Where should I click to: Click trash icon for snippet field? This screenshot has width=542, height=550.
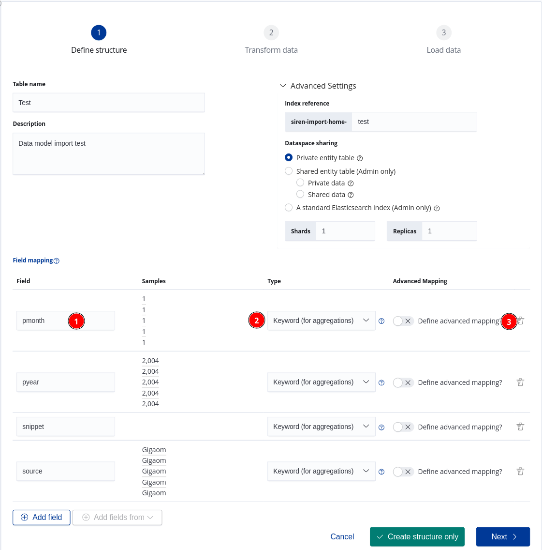tap(520, 427)
